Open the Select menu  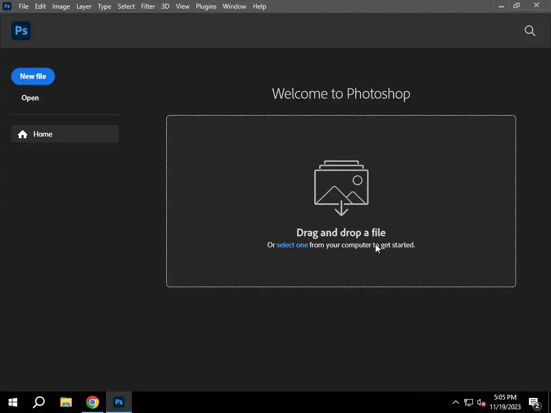pos(126,6)
